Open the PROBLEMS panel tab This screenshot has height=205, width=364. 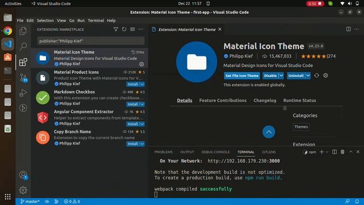click(x=163, y=152)
